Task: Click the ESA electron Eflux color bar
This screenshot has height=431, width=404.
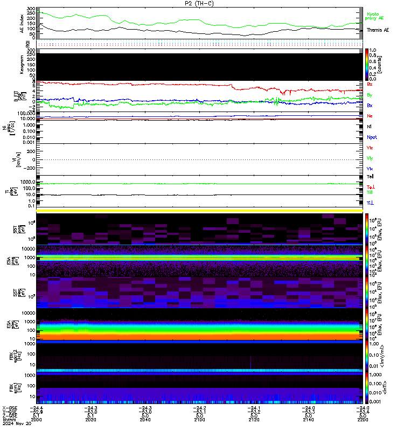Action: [367, 324]
